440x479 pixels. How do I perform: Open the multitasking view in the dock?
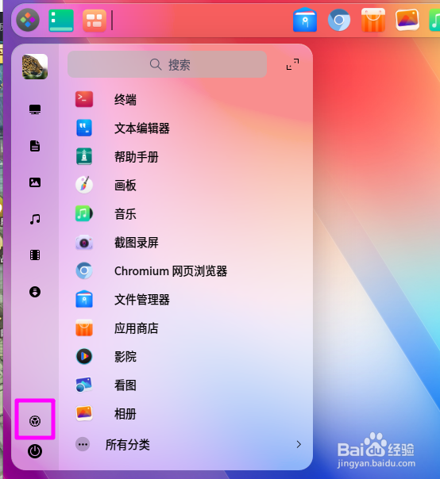coord(95,21)
